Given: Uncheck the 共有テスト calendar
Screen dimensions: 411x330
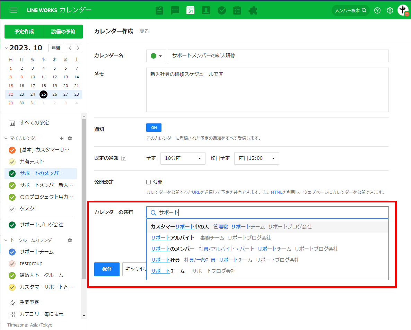Looking at the screenshot, I should point(12,162).
